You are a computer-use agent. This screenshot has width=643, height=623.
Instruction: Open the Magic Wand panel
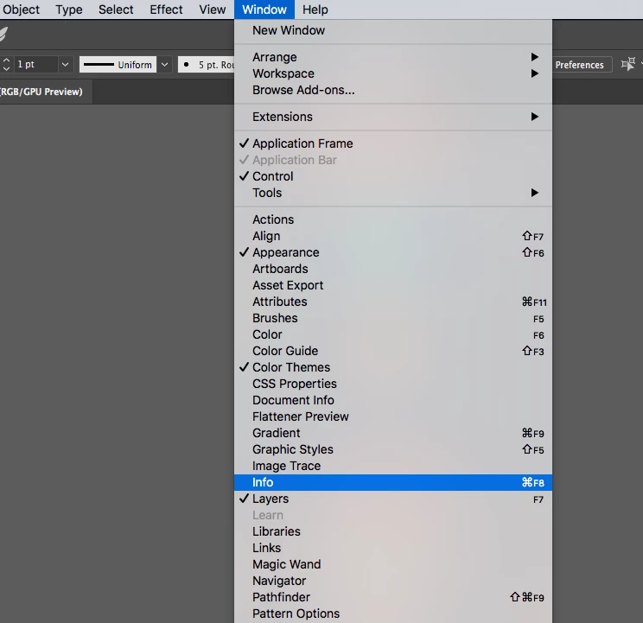coord(393,564)
